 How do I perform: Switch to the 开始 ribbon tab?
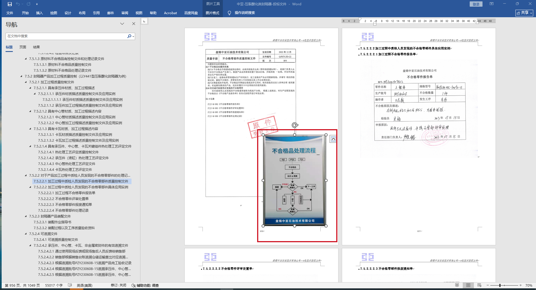pos(25,13)
